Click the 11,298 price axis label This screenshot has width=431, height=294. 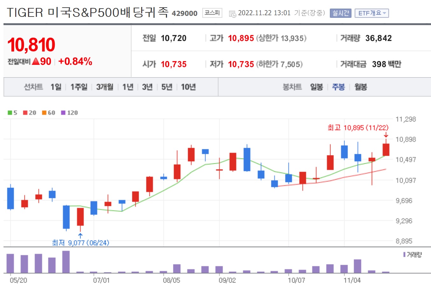406,119
